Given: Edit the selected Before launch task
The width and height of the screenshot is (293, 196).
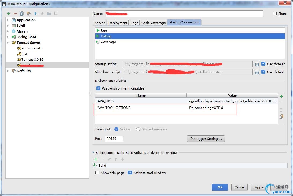Looking at the screenshot, I should click(109, 159).
